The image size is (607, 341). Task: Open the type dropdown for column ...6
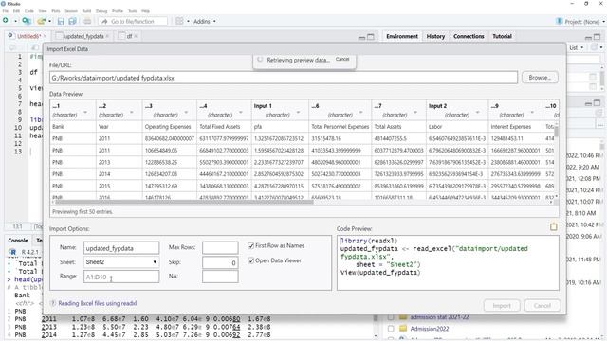tap(360, 112)
